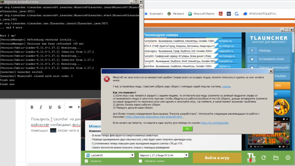This screenshot has height=166, width=295.
Task: Open the mc.MDays.su server address
Action: (x=226, y=46)
